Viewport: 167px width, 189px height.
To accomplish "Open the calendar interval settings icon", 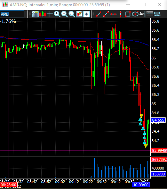I will [35, 14].
